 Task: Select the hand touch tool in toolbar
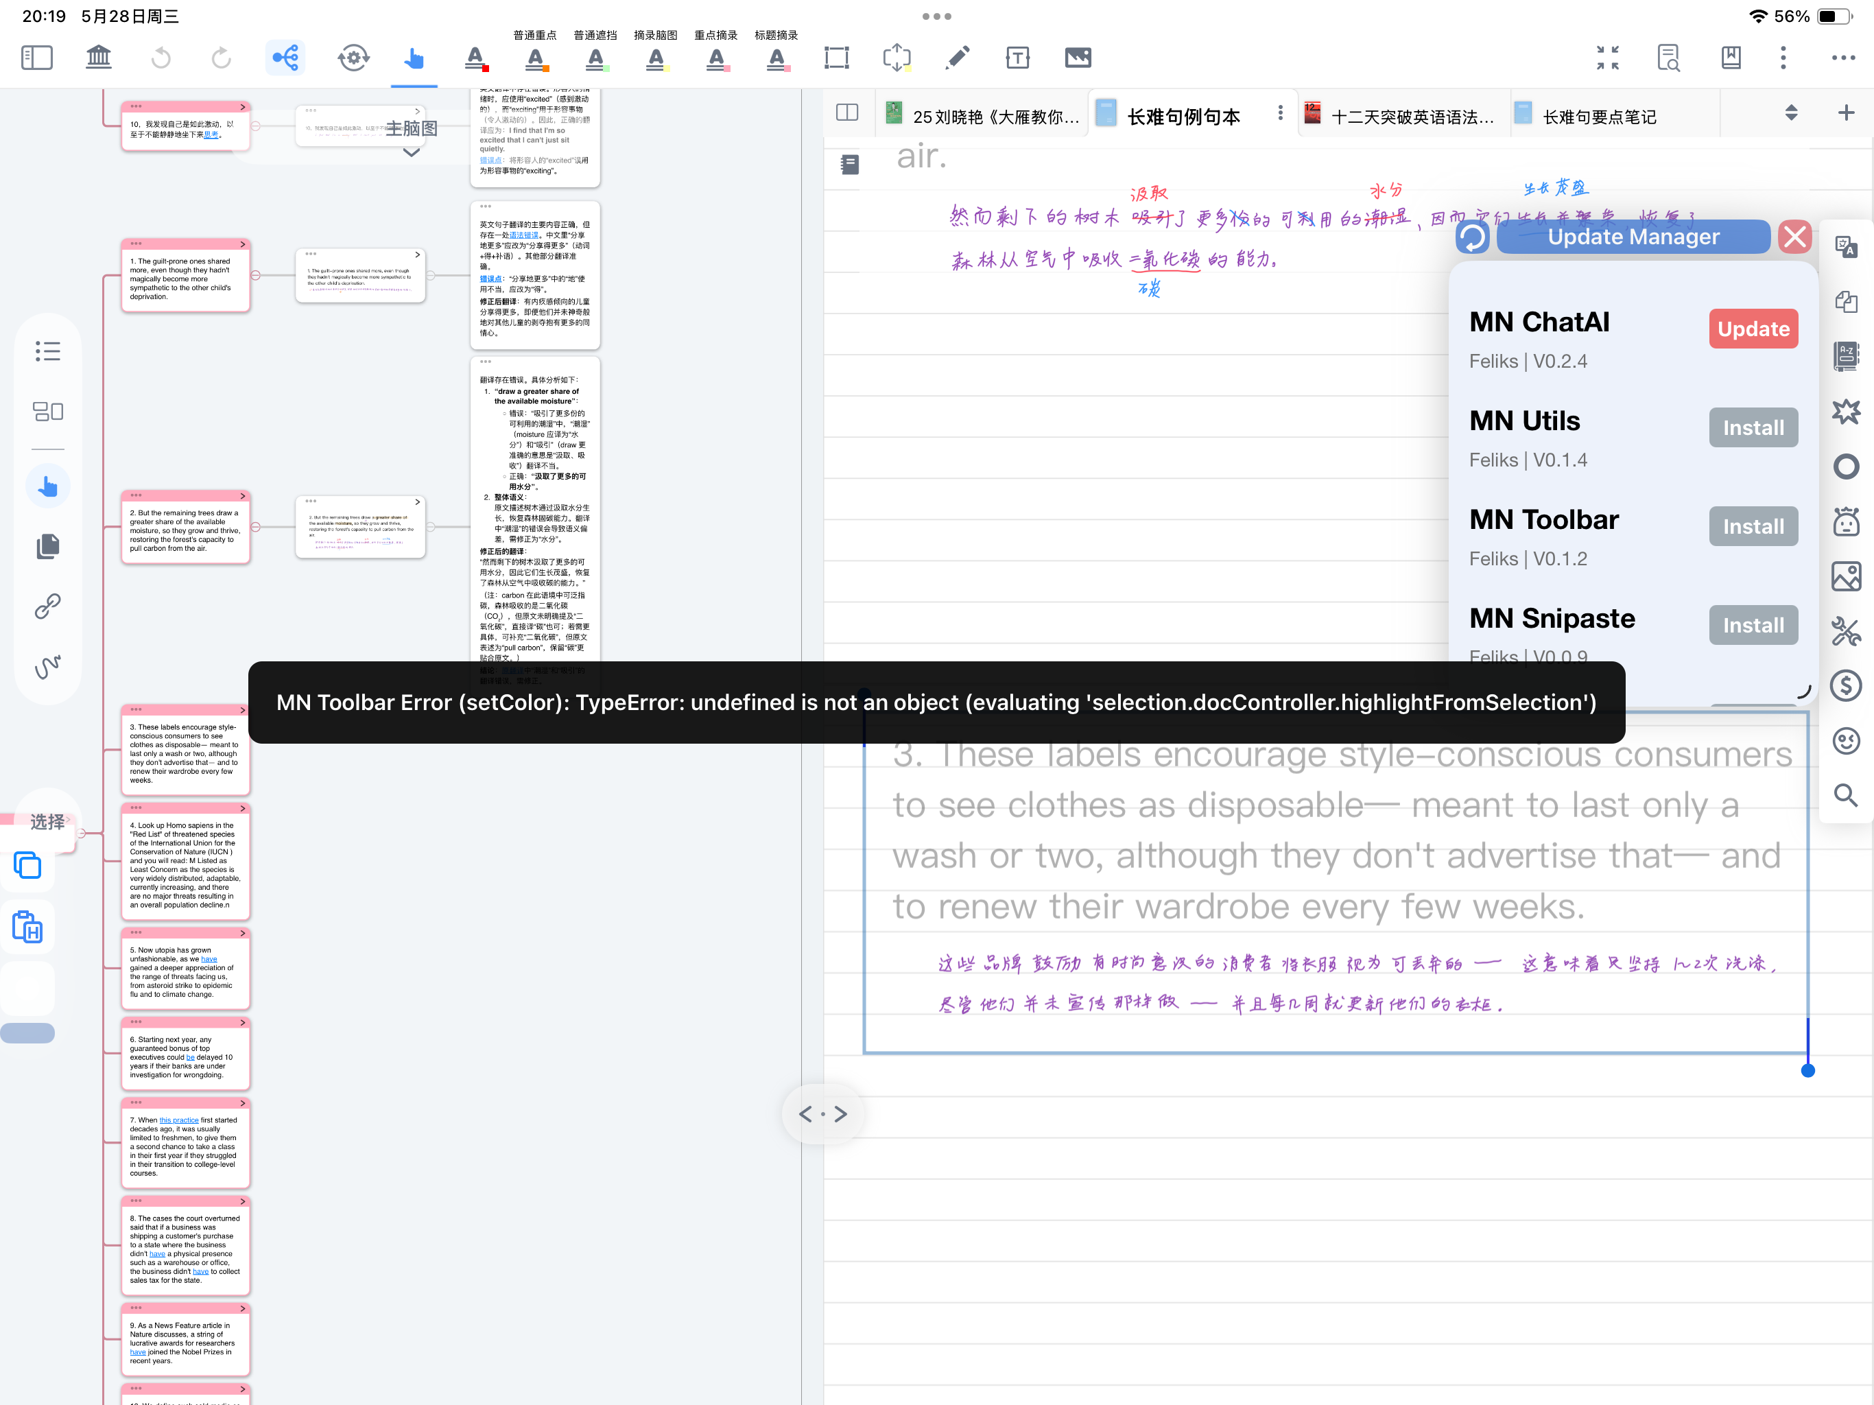click(x=414, y=58)
